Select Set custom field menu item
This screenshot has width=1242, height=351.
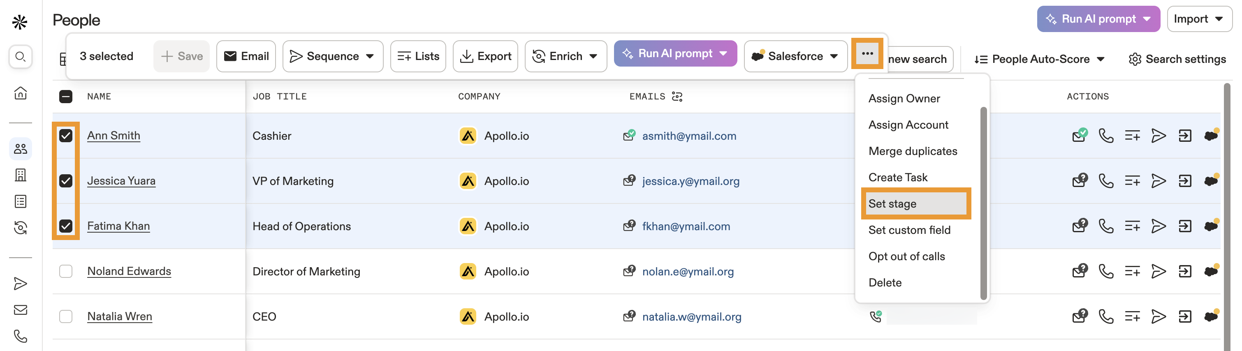909,230
